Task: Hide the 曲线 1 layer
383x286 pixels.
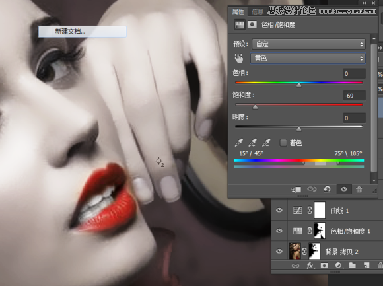Action: coord(279,210)
